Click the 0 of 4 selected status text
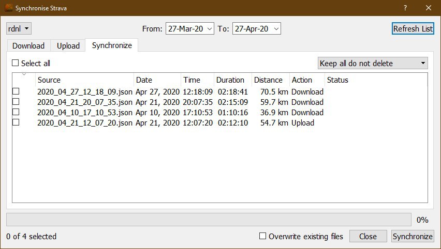441x249 pixels. (x=31, y=237)
